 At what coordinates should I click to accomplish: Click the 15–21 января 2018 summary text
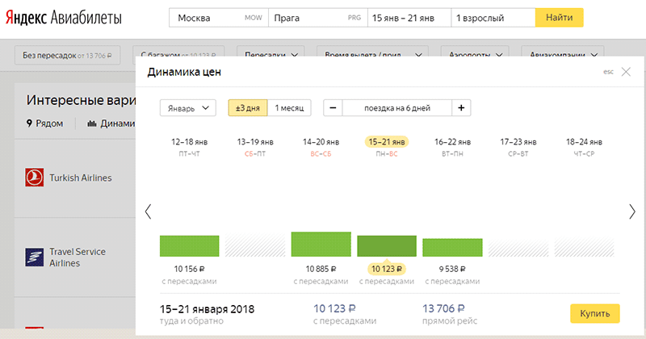click(x=207, y=309)
